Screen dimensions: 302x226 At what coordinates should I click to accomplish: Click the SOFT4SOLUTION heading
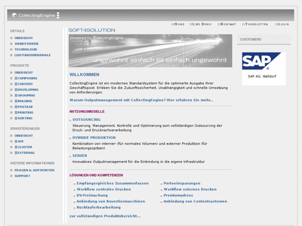[x=92, y=30]
